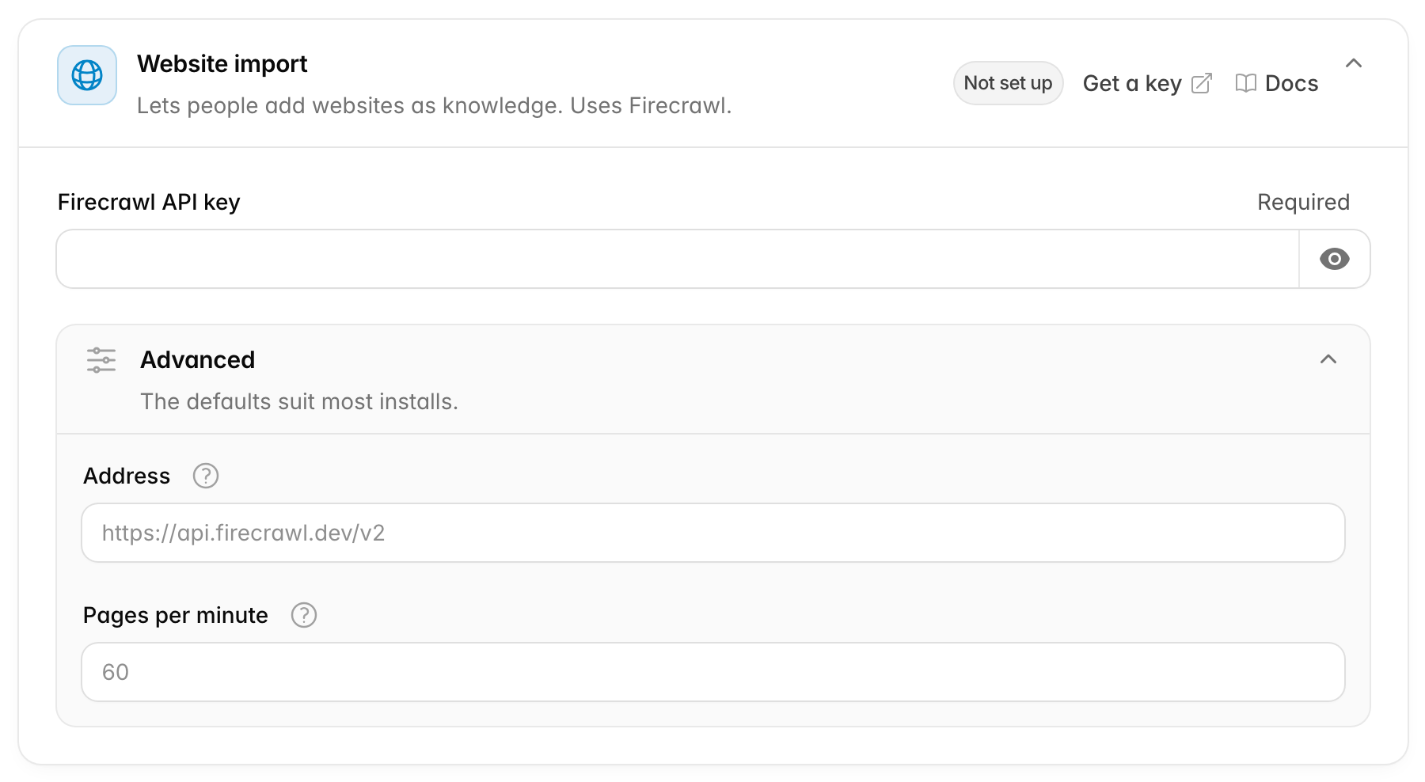Toggle API key visibility eye icon
This screenshot has height=782, width=1425.
tap(1335, 259)
